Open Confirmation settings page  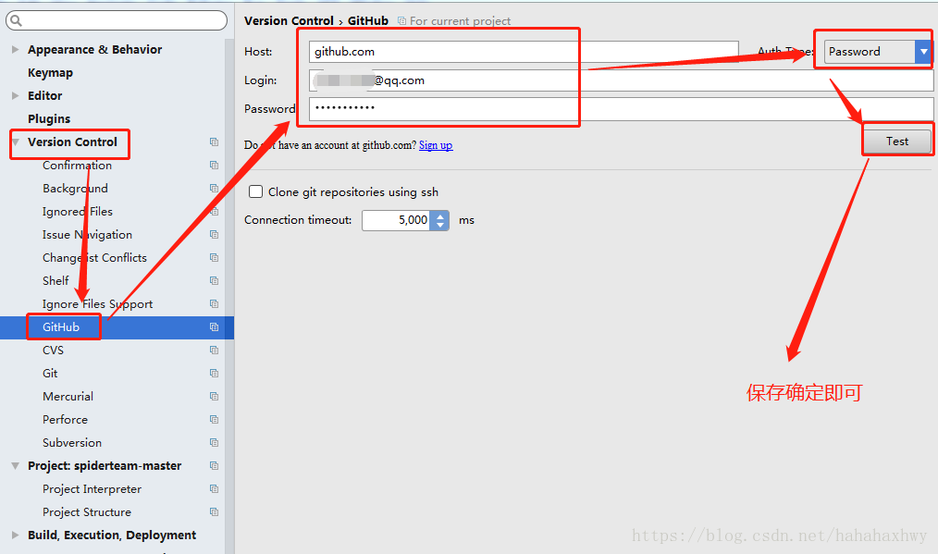(77, 166)
